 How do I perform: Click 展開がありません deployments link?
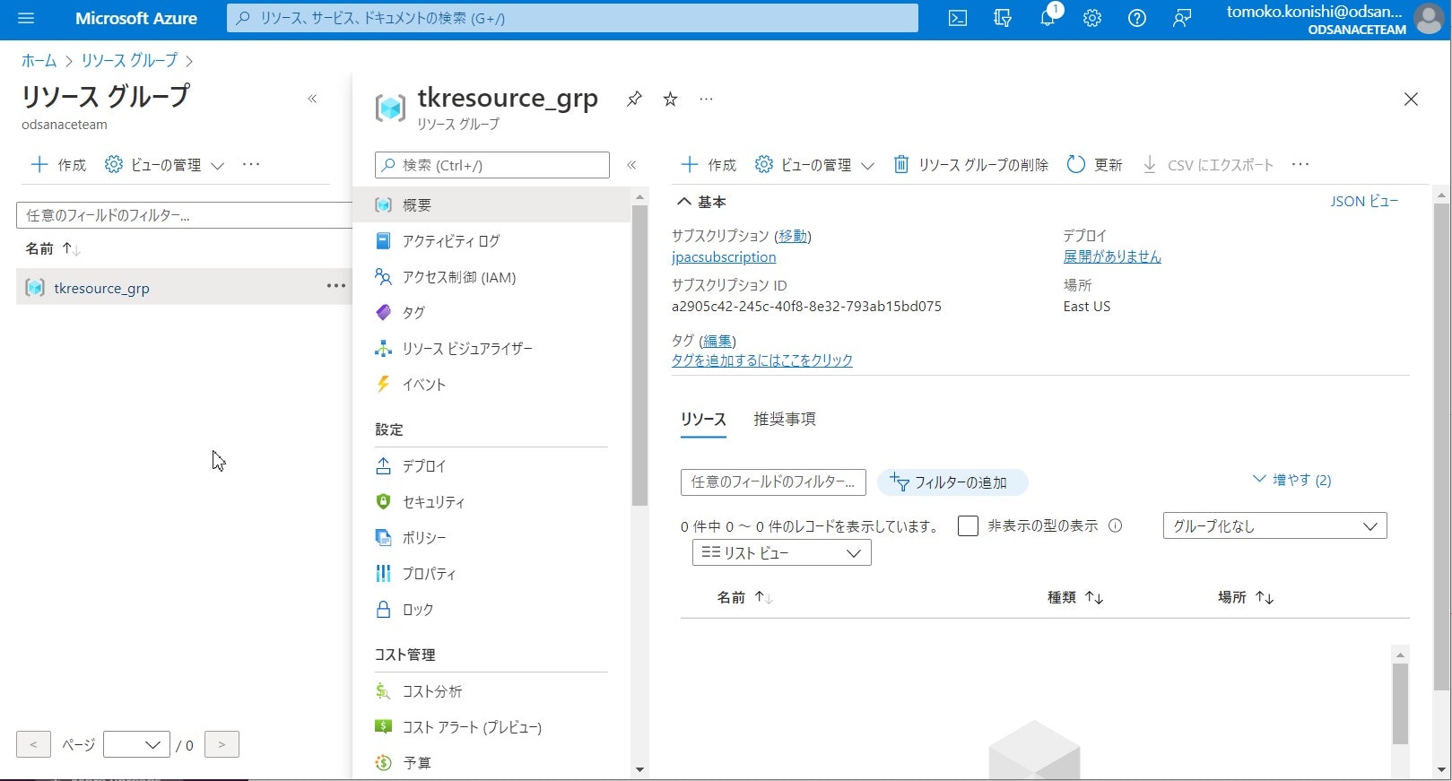click(x=1112, y=256)
